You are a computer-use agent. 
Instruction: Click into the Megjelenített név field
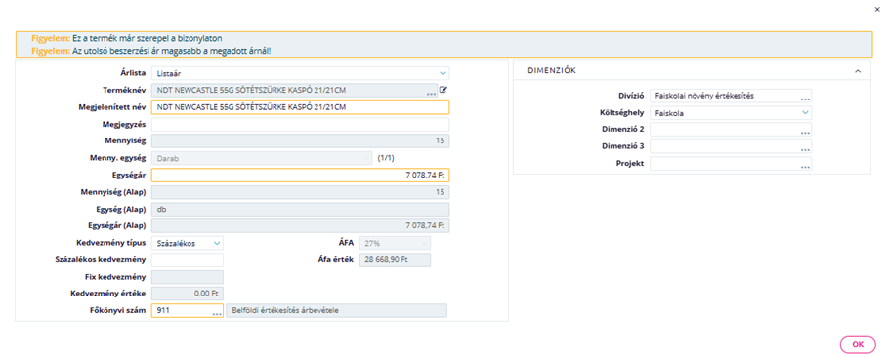tap(301, 107)
